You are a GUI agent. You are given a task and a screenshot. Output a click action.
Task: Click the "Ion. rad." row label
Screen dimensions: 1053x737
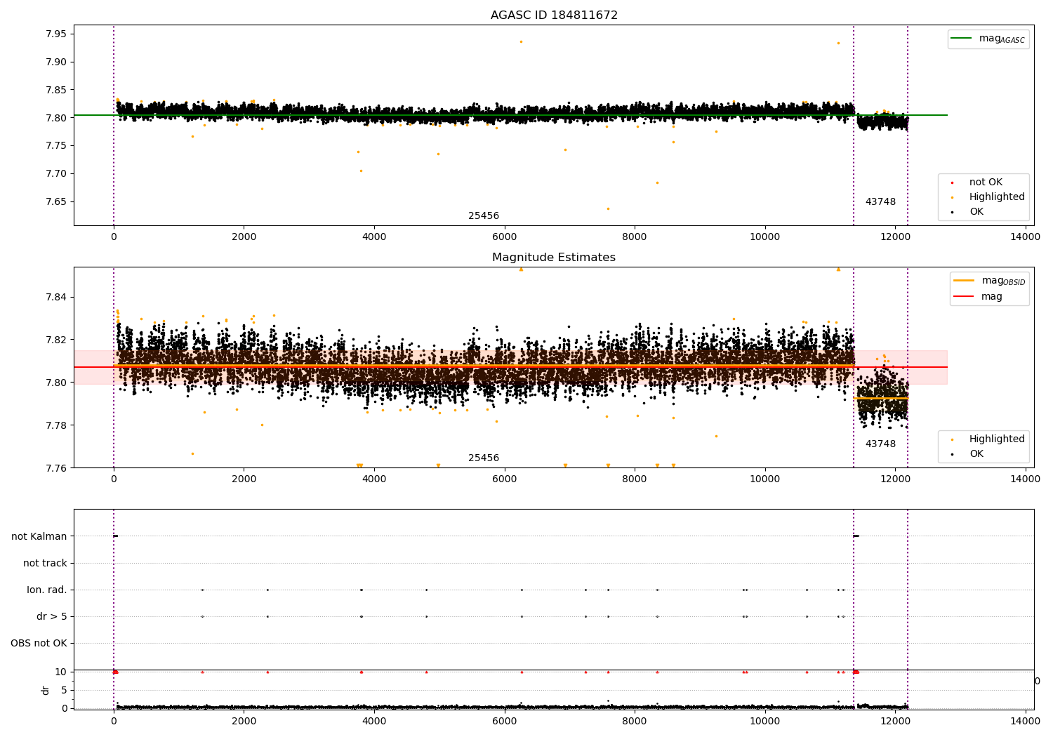(47, 590)
